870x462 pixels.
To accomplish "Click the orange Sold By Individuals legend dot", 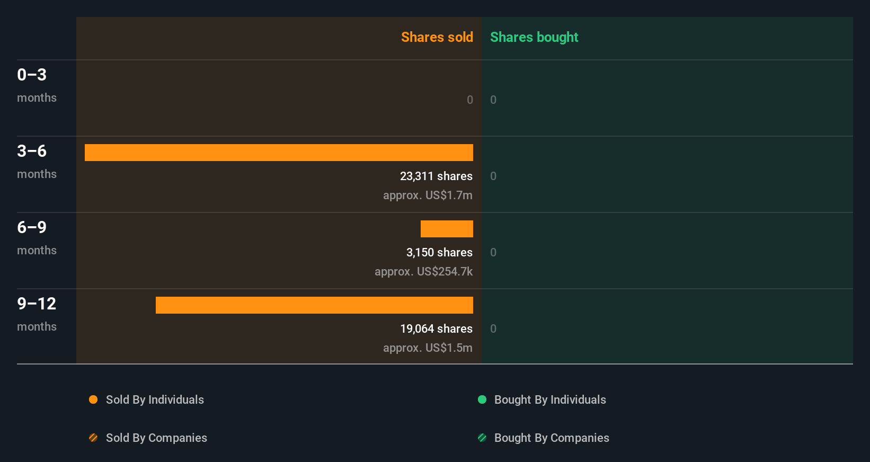I will click(x=93, y=399).
